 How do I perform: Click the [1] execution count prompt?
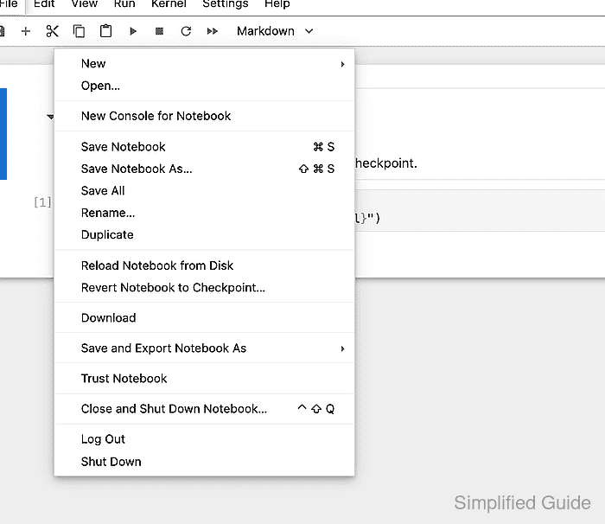(x=42, y=202)
